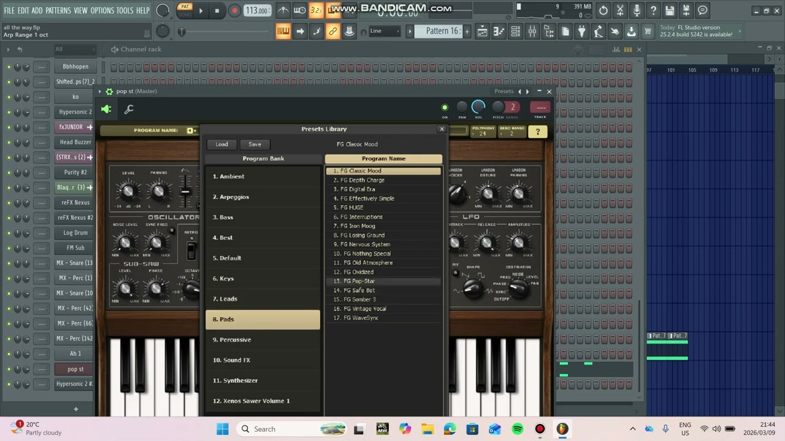Adjust the plugin VOL knob
This screenshot has height=441, width=785.
[x=478, y=107]
